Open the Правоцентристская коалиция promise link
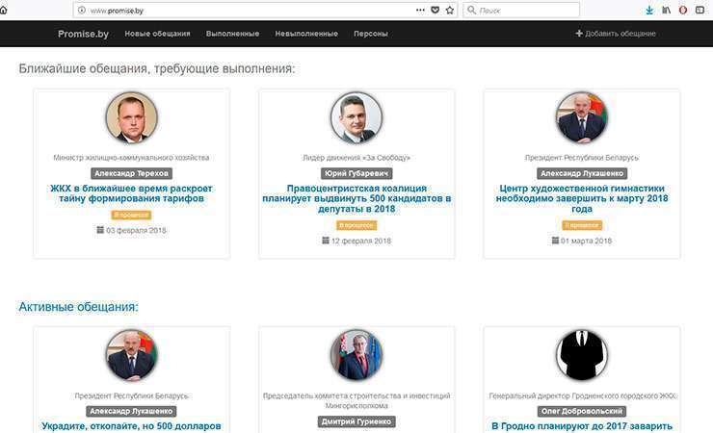The image size is (713, 433). click(356, 198)
